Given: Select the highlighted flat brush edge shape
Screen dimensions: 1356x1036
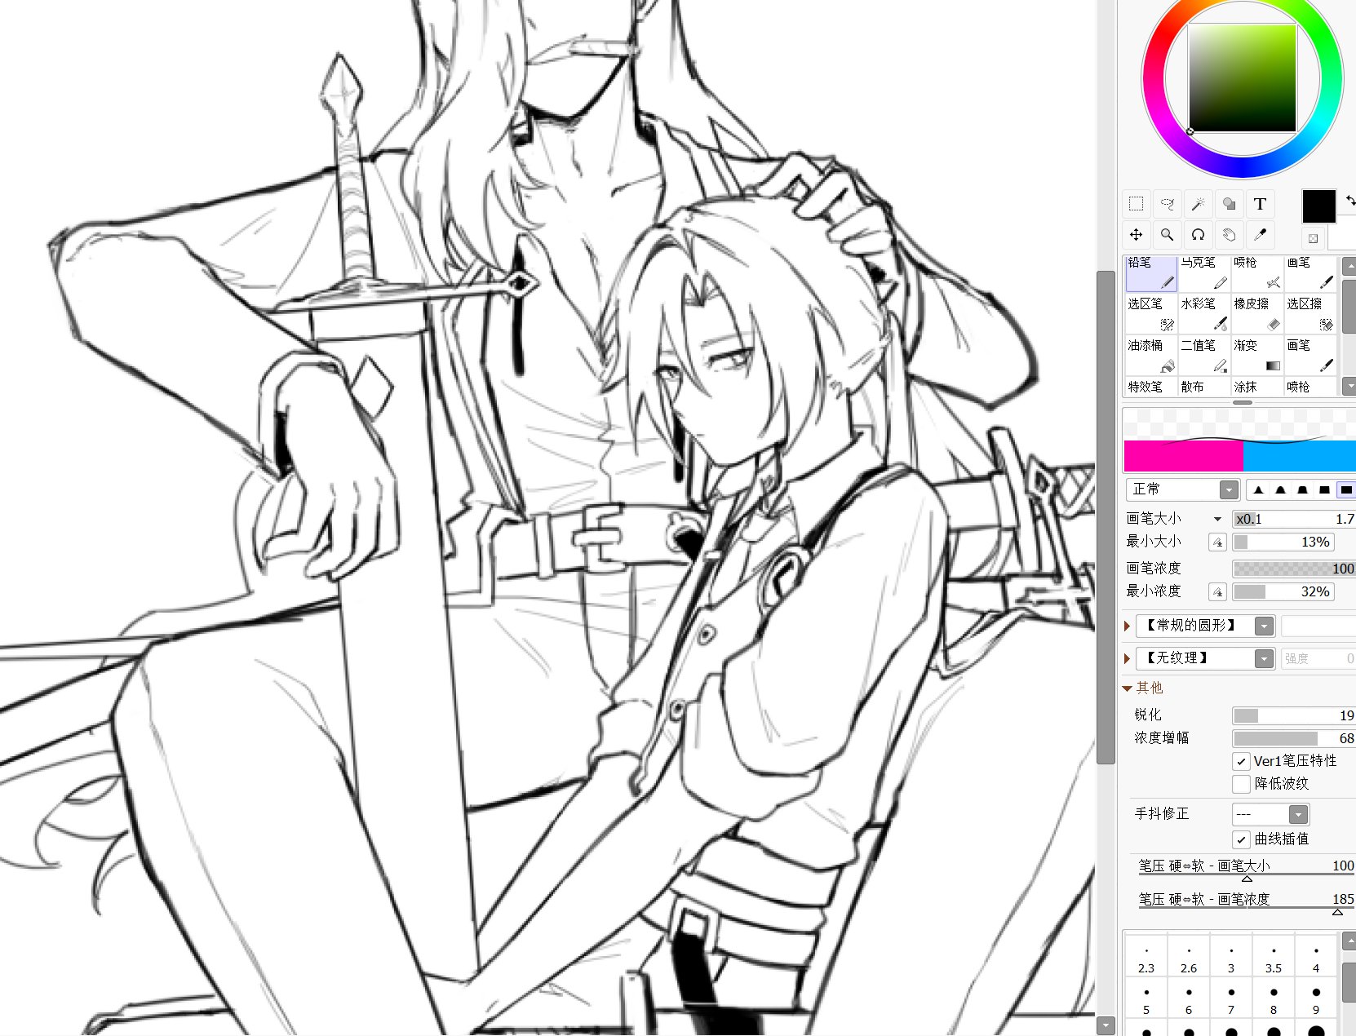Looking at the screenshot, I should (x=1346, y=489).
